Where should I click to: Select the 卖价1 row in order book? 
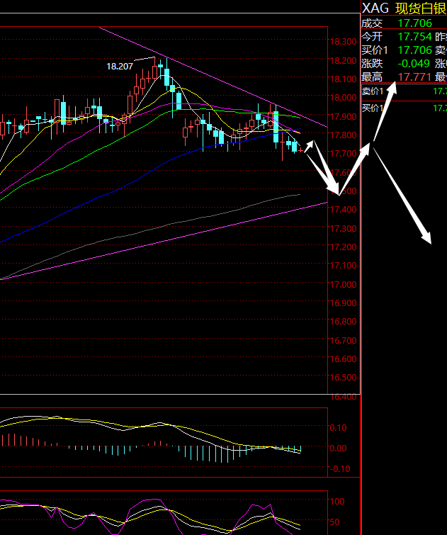404,91
